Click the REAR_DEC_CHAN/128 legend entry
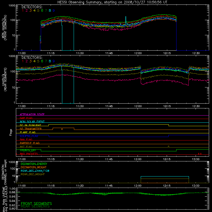Image resolution: width=212 pixels, height=212 pixels. click(x=35, y=171)
